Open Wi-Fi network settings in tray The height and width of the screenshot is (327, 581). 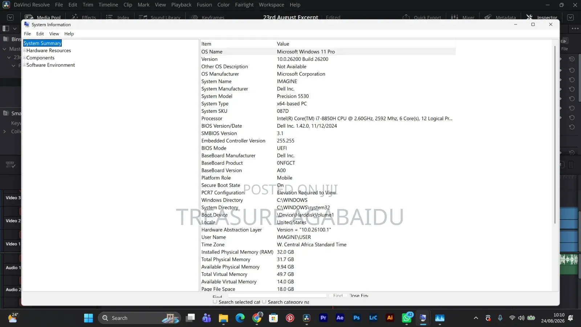point(512,318)
